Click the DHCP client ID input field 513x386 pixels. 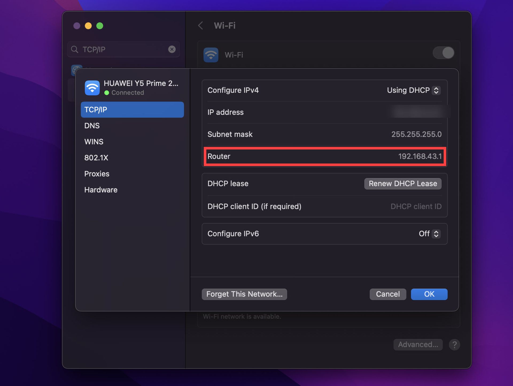415,206
